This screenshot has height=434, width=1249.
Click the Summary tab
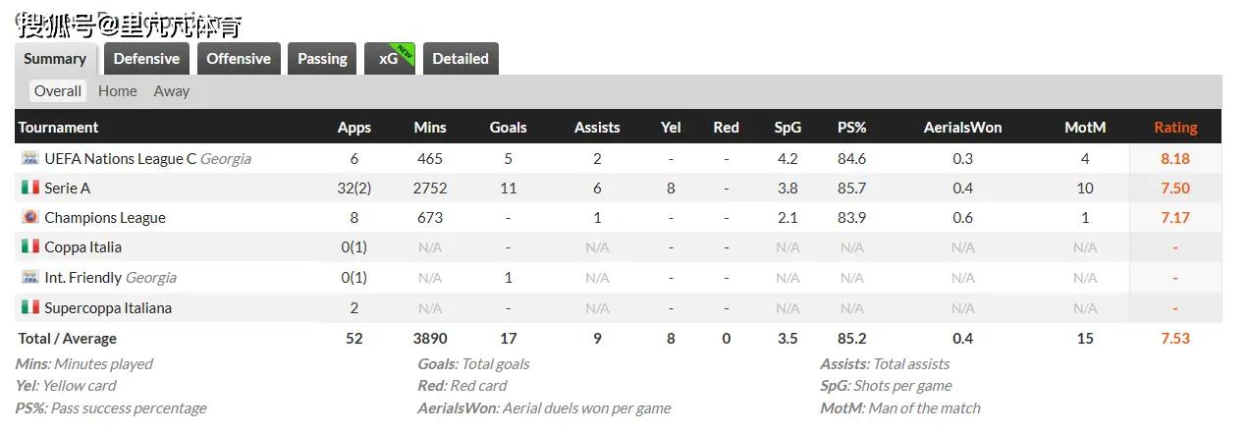pos(55,59)
